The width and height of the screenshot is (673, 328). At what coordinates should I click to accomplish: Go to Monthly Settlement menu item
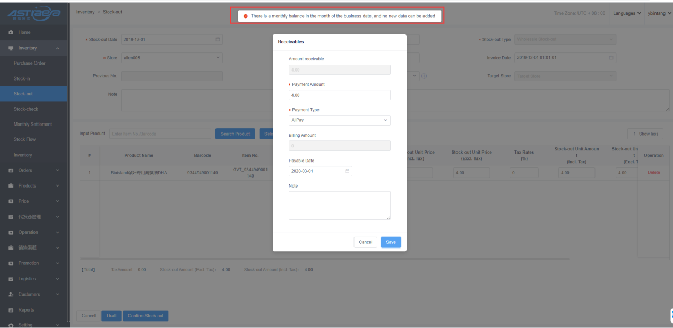pyautogui.click(x=33, y=125)
